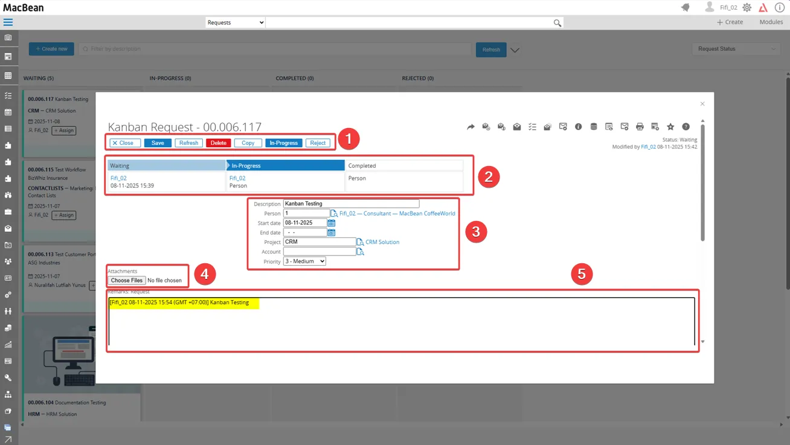Click the notifications bell icon

(x=686, y=7)
